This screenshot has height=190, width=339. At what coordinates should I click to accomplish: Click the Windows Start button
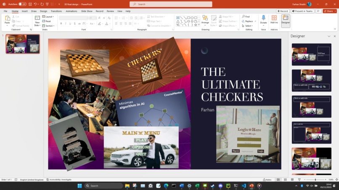pyautogui.click(x=79, y=186)
